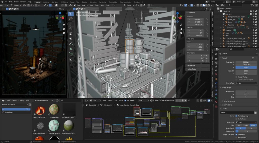The image size is (259, 143).
Task: Switch to the Sculpting workspace tab
Action: point(55,2)
